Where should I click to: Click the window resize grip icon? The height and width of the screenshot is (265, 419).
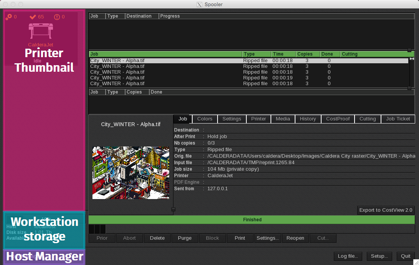(x=416, y=262)
